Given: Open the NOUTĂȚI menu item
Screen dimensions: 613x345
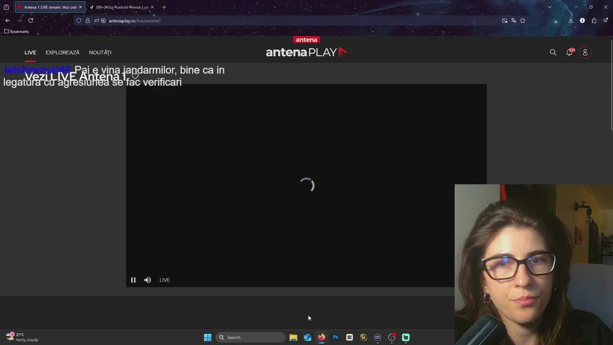Looking at the screenshot, I should 100,52.
